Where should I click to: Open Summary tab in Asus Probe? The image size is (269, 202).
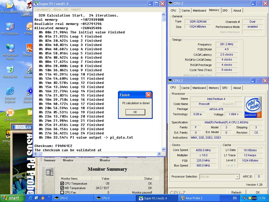(50, 159)
